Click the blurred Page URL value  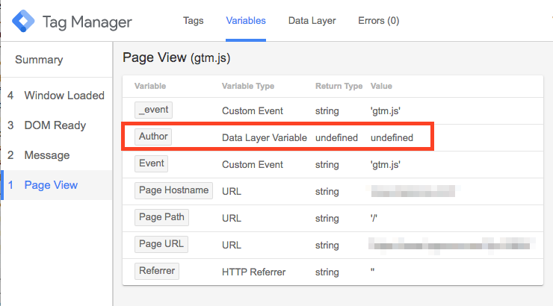tap(452, 245)
